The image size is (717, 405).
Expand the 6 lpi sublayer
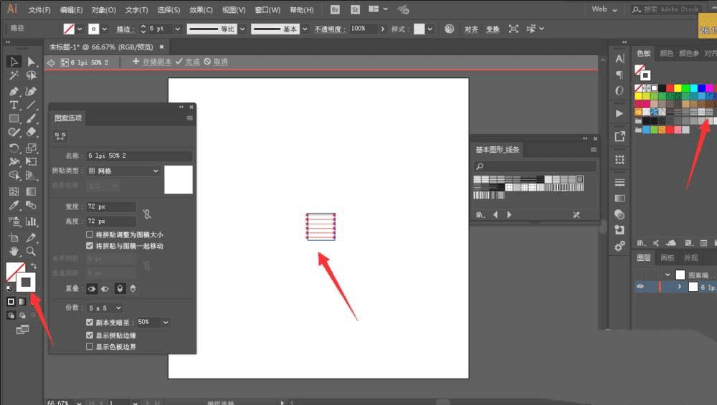[x=680, y=287]
